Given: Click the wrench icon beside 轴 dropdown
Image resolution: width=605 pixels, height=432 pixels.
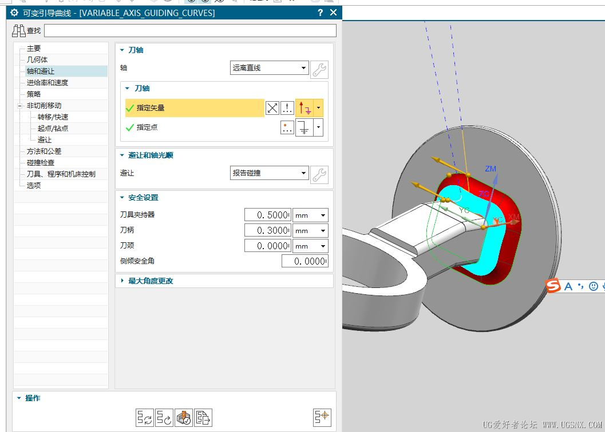Looking at the screenshot, I should (319, 70).
